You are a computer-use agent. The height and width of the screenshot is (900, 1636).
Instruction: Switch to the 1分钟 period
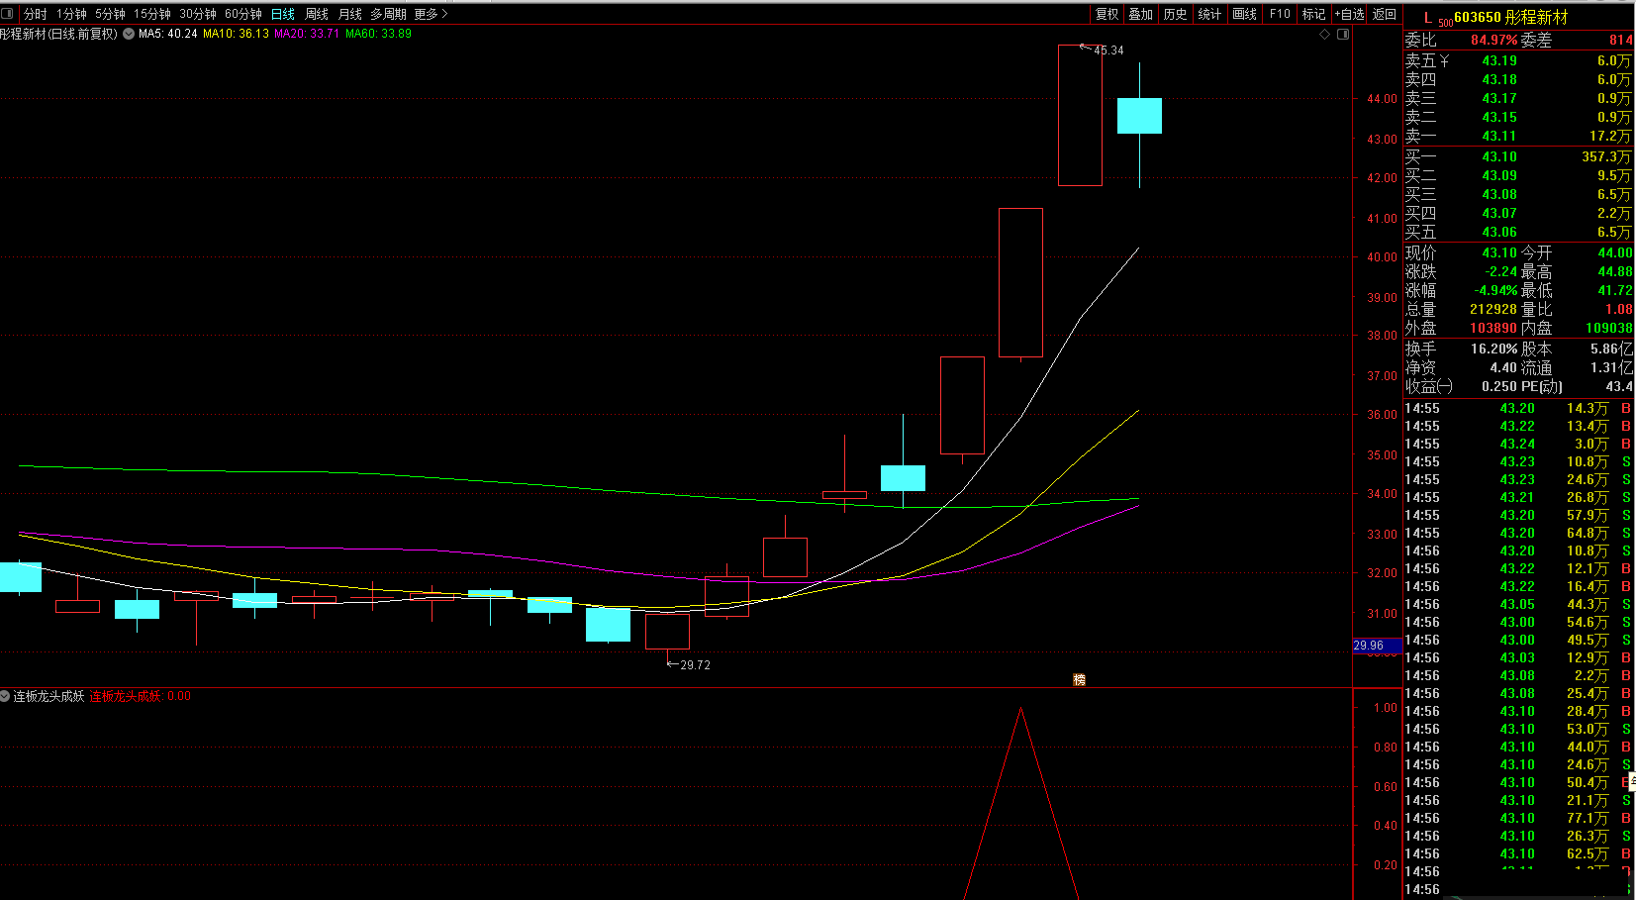coord(71,14)
